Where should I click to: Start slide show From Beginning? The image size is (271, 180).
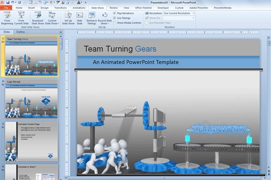click(7, 18)
